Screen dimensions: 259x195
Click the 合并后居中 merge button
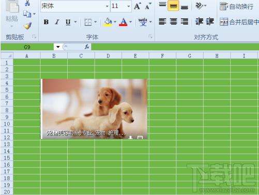(239, 22)
